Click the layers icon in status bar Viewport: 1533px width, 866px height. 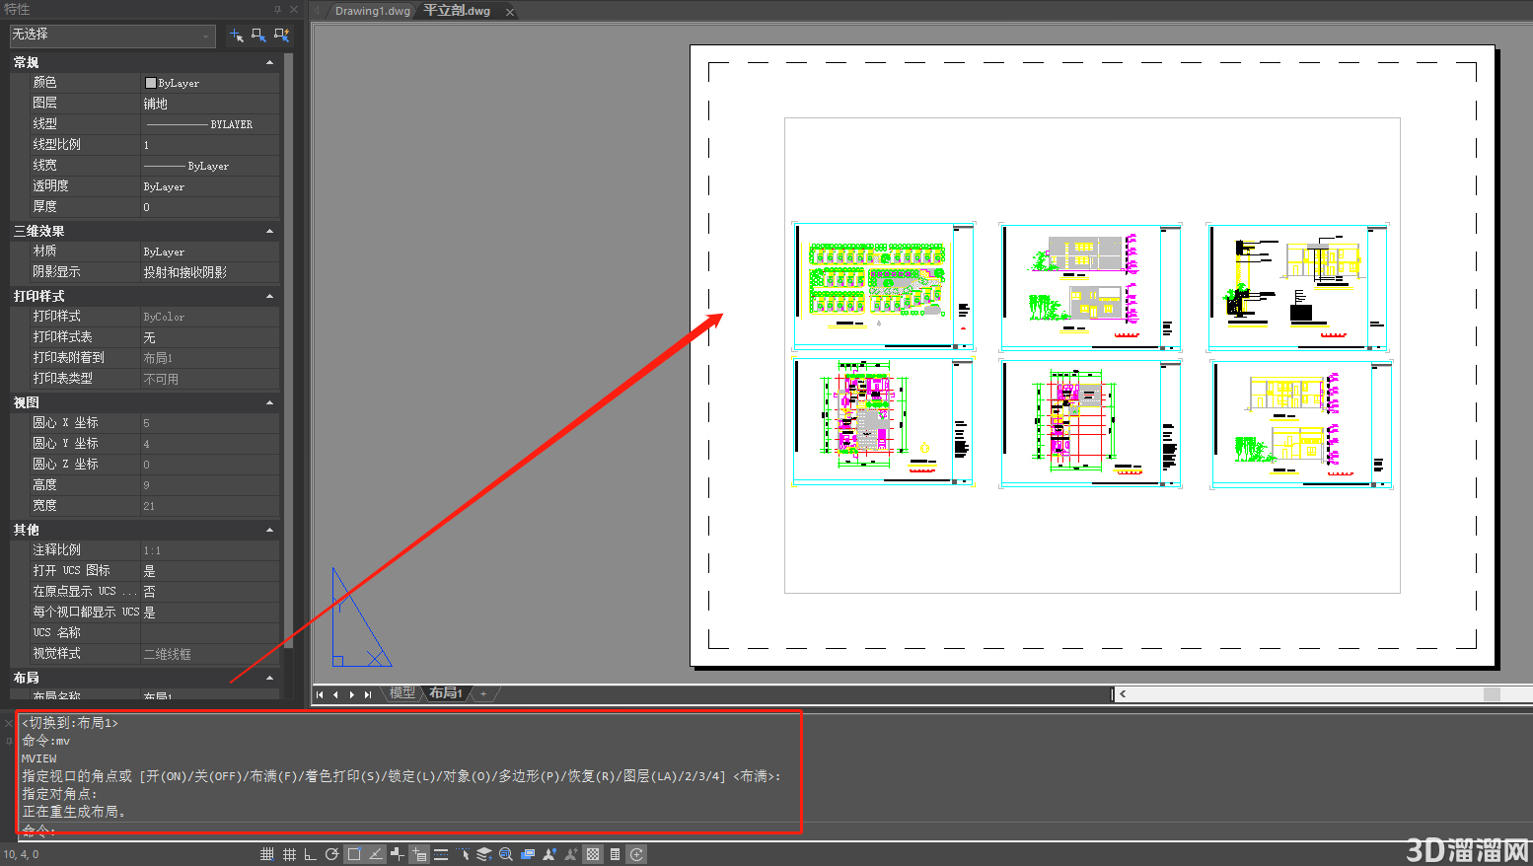coord(484,854)
